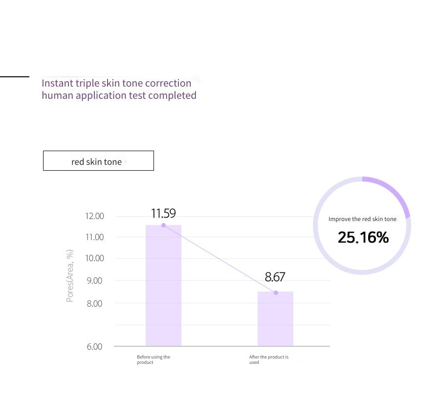Click the 6.00 y-axis baseline label
The height and width of the screenshot is (404, 440).
click(x=94, y=346)
